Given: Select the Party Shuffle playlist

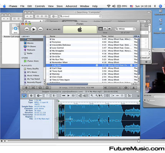Looking at the screenshot, I should coord(33,68).
